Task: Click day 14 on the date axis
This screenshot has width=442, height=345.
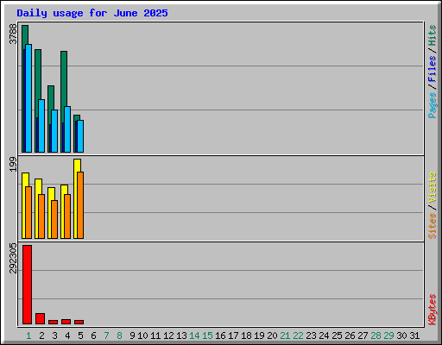Action: 194,336
